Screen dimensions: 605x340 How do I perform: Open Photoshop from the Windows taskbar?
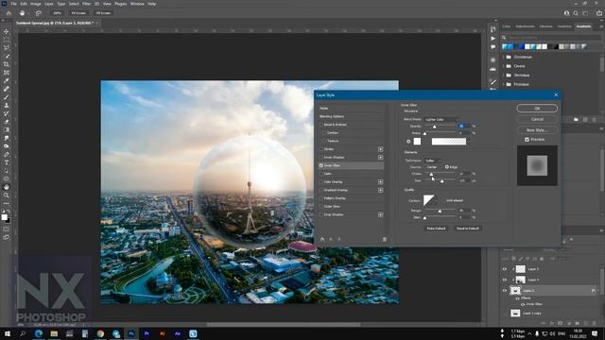[x=131, y=333]
